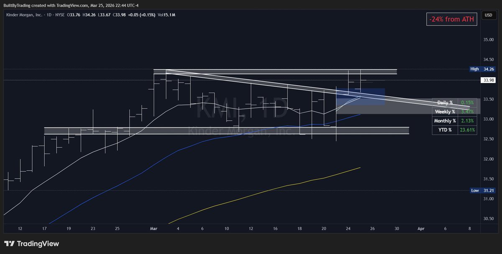The image size is (502, 254).
Task: Click 32.50 on the price axis
Action: pos(488,139)
